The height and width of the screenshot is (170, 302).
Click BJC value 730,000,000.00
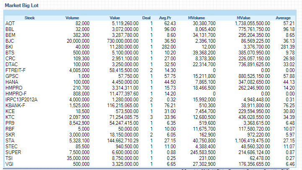click(123, 41)
